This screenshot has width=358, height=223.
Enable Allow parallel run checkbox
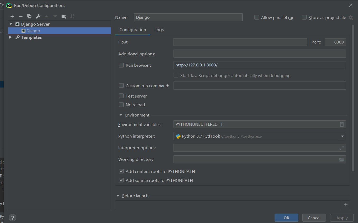click(x=257, y=17)
